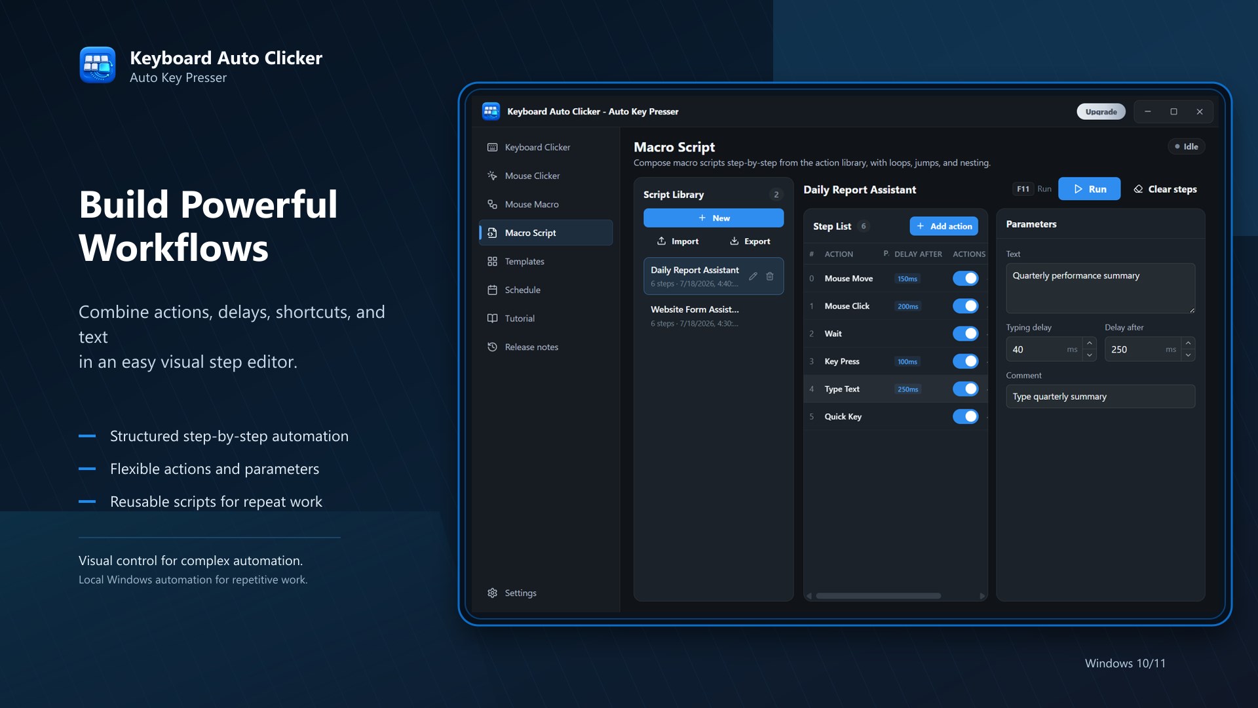This screenshot has width=1258, height=708.
Task: Click the Mouse Macro sidebar icon
Action: pos(492,205)
